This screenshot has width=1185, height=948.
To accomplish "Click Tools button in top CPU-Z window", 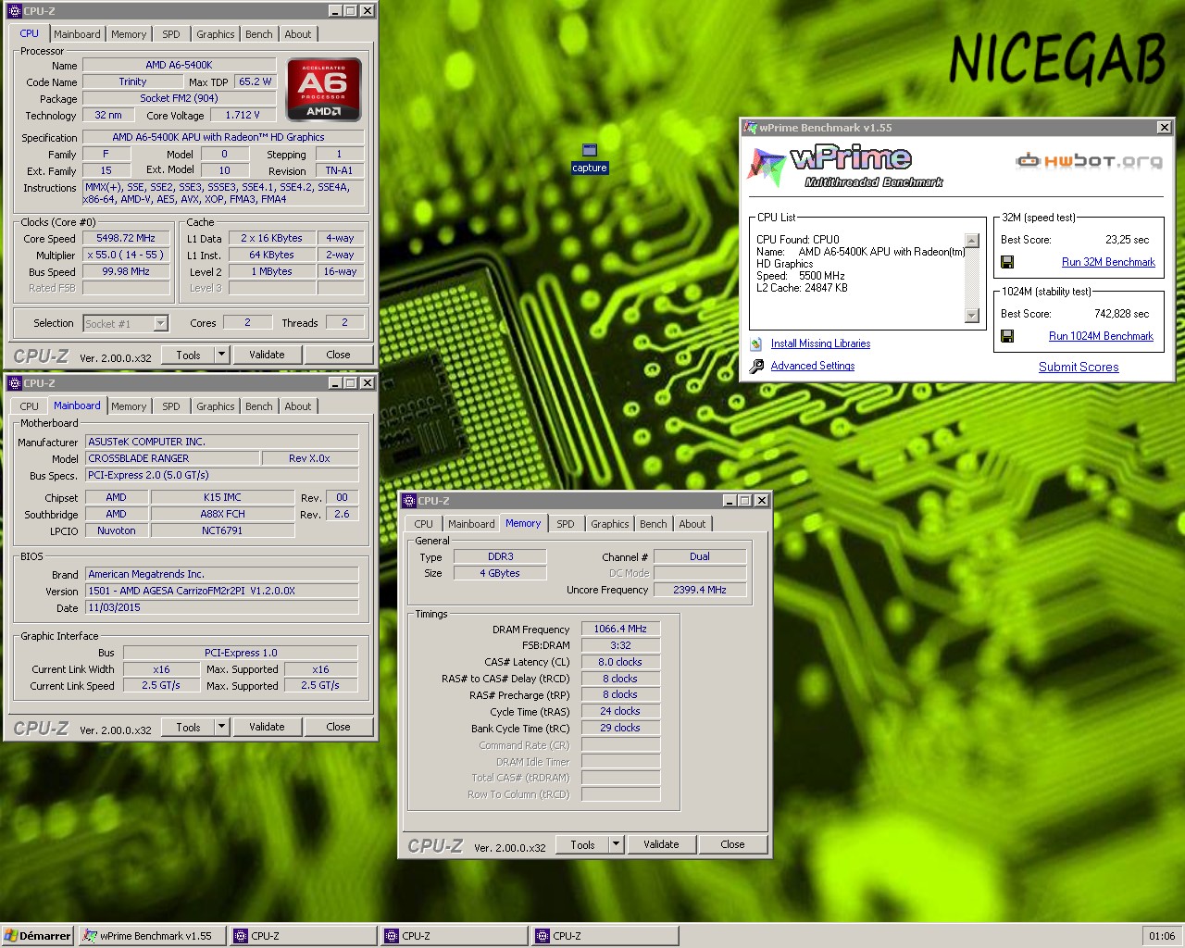I will coord(188,355).
